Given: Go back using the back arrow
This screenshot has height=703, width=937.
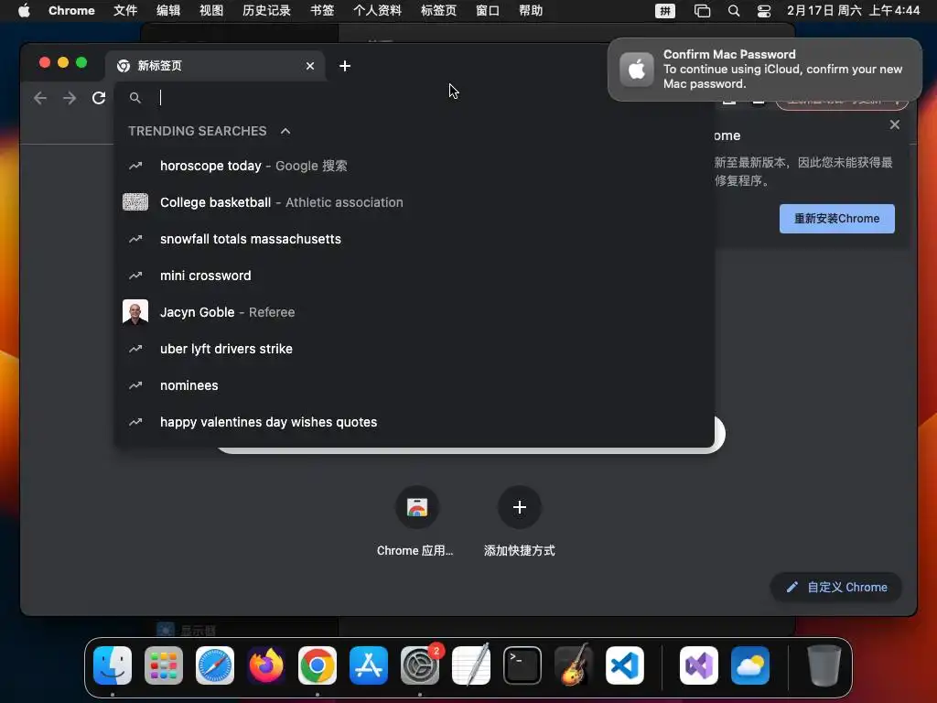Looking at the screenshot, I should point(40,98).
